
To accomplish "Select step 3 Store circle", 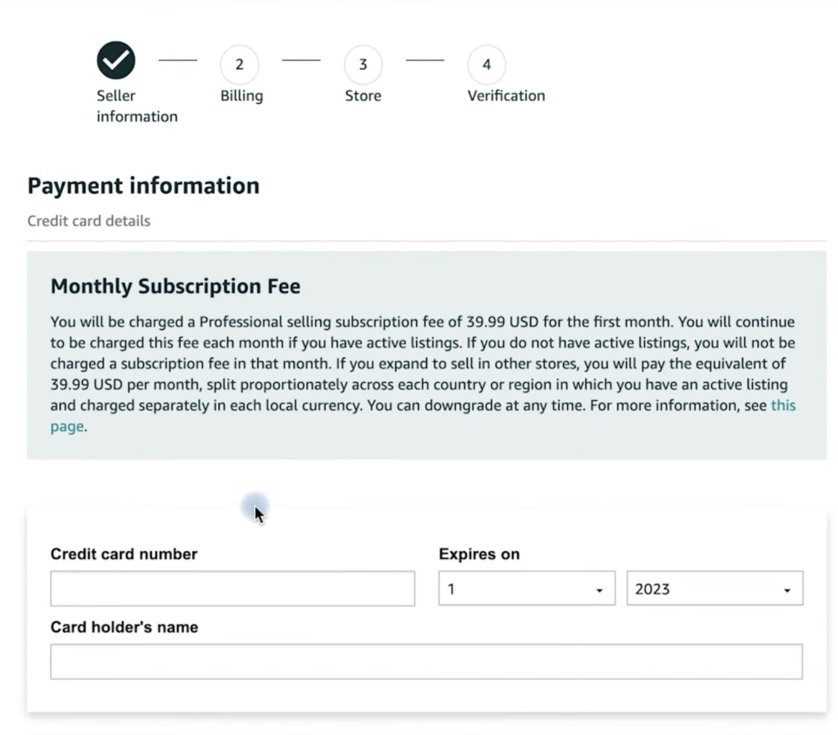I will 363,64.
